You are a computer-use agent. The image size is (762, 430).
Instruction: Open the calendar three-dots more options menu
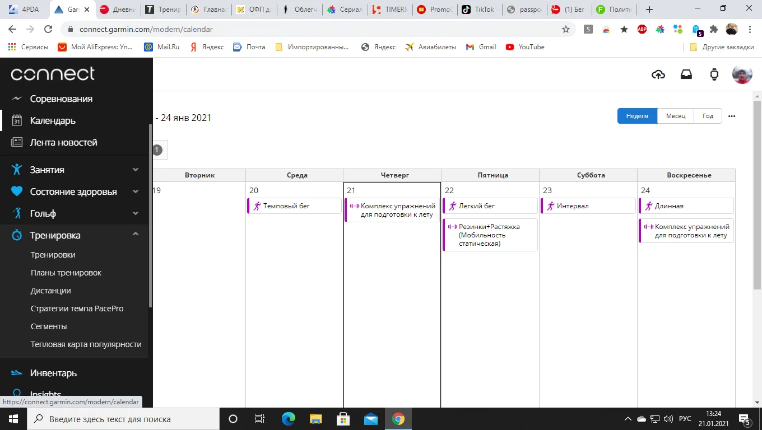[732, 116]
